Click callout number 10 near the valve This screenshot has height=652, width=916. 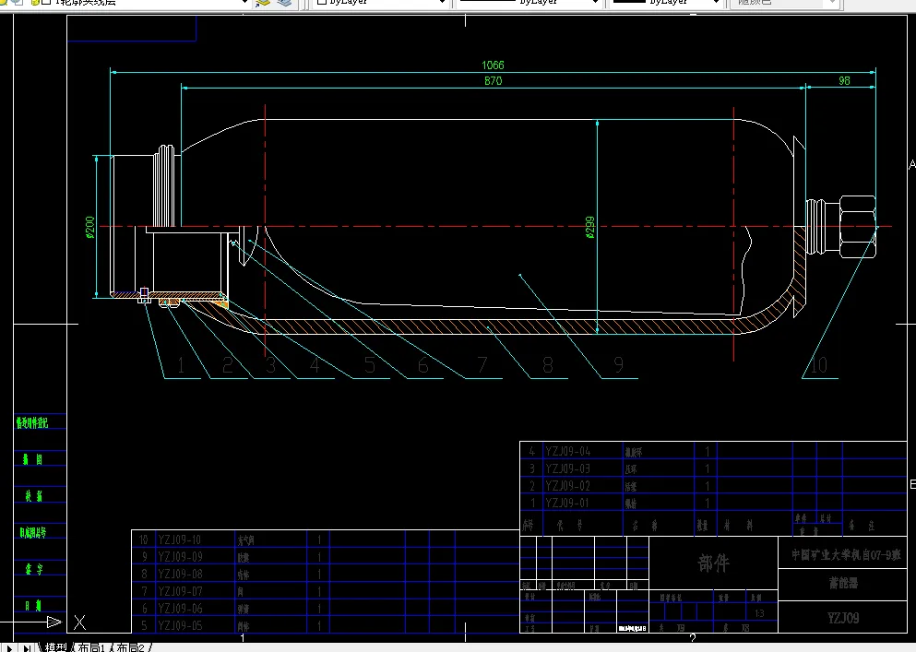(x=818, y=366)
